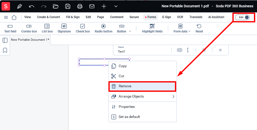Open the Form data dropdown
257x130 pixels.
click(182, 29)
